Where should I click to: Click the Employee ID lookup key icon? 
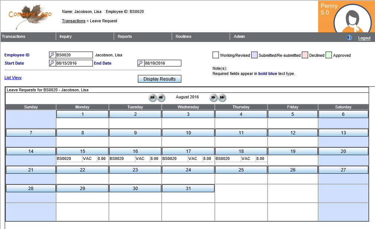pyautogui.click(x=52, y=55)
